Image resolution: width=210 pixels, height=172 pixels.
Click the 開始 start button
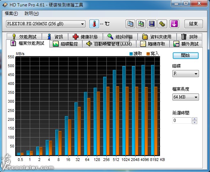[186, 55]
